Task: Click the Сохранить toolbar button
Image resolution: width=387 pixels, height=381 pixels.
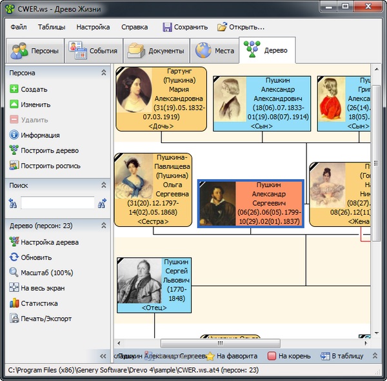Action: tap(185, 27)
